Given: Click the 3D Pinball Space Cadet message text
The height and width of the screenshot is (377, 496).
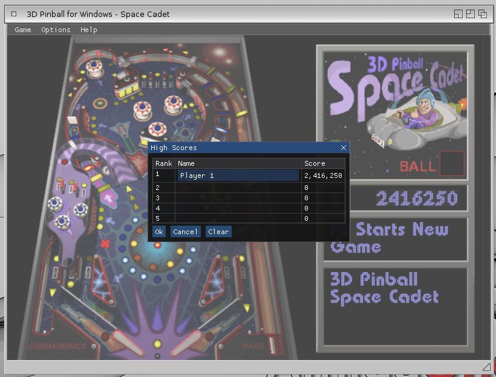Looking at the screenshot, I should pos(384,289).
